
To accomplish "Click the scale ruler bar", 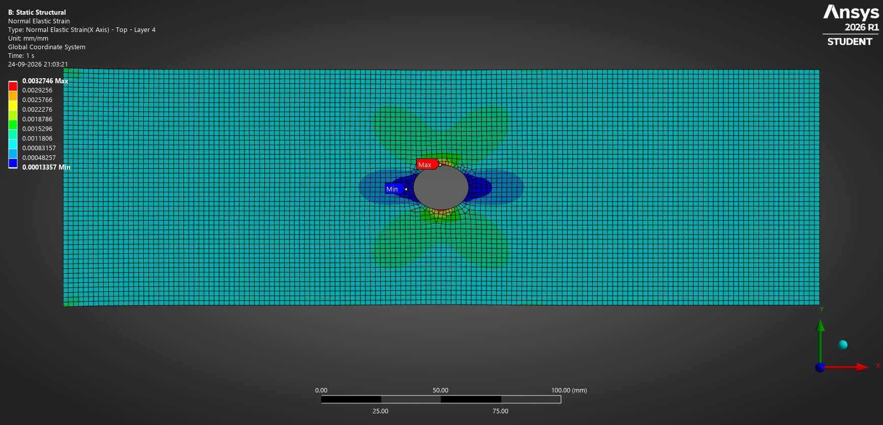I will tap(441, 400).
